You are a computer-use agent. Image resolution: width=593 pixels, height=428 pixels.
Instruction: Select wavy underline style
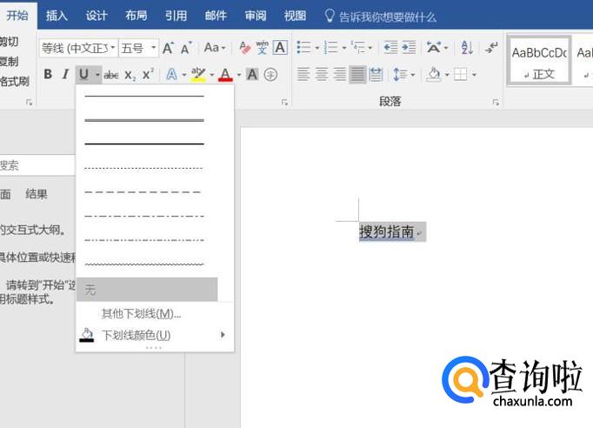tap(144, 264)
